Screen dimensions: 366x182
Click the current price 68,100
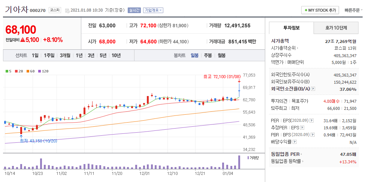pos(21,30)
